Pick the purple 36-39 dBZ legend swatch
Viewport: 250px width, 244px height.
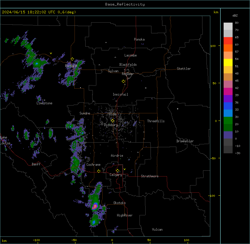228,99
